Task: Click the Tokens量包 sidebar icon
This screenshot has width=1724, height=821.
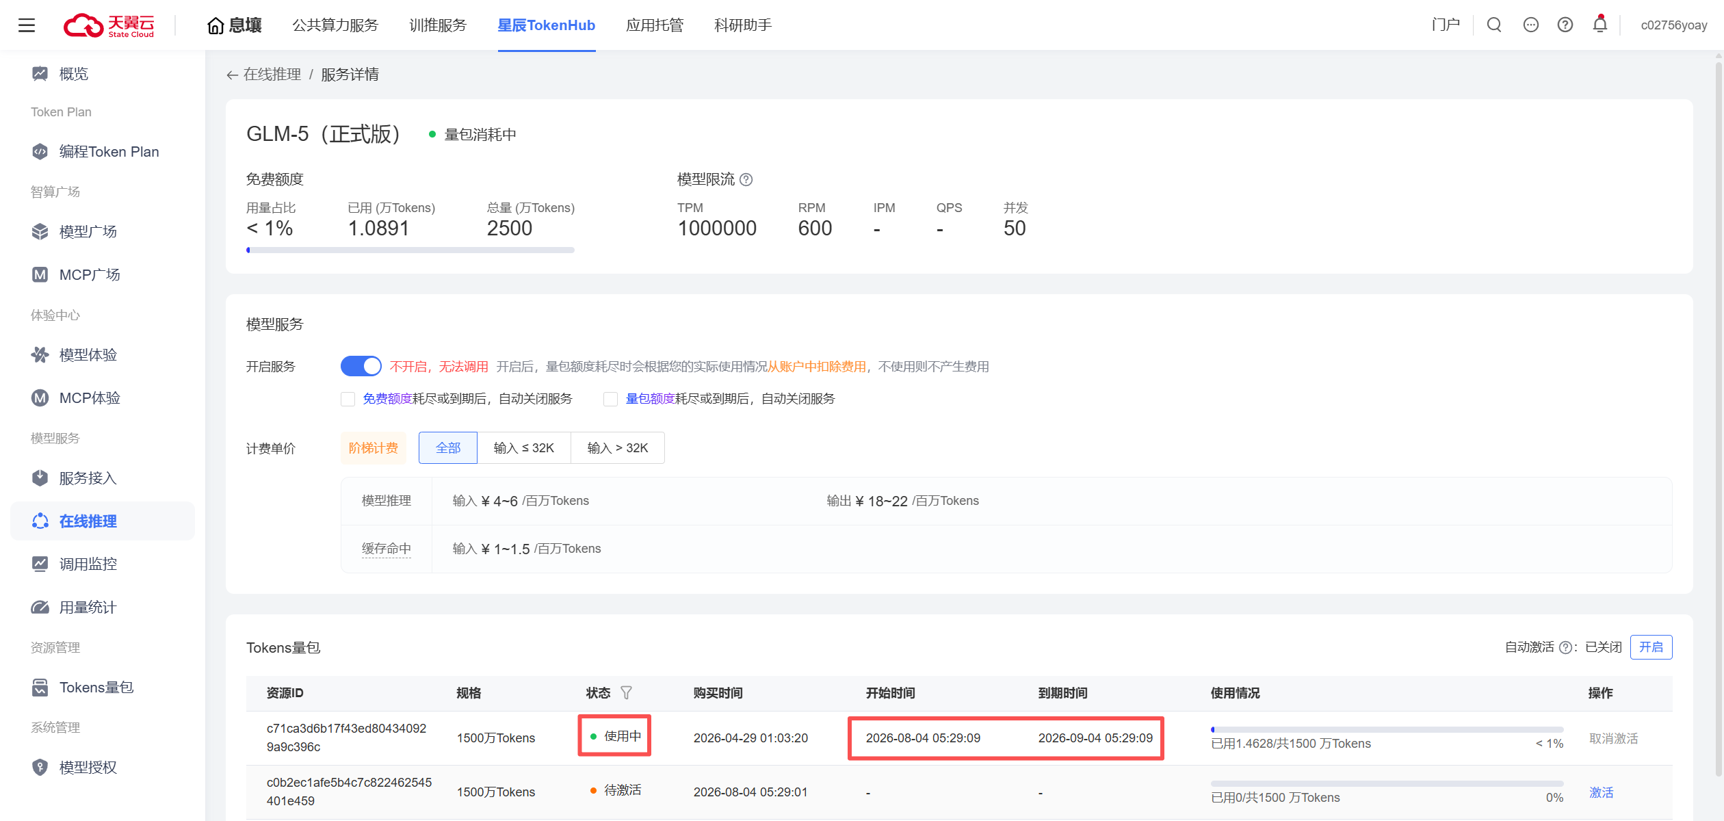Action: point(40,688)
